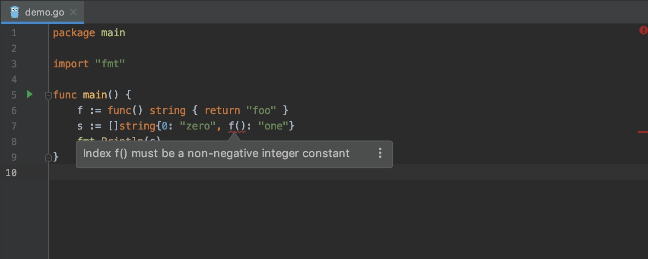Screen dimensions: 648x259
Task: Close the demo.go tab
Action: pyautogui.click(x=73, y=12)
